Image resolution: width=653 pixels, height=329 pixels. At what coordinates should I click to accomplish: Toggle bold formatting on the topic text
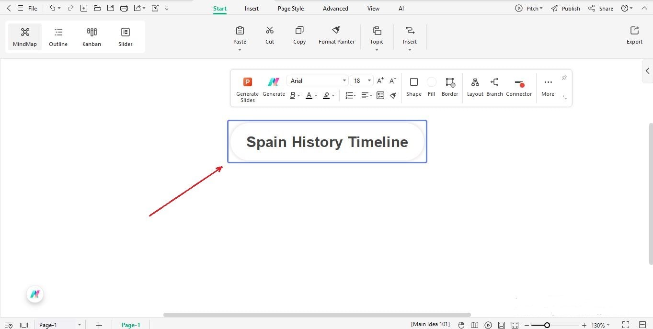pos(292,95)
